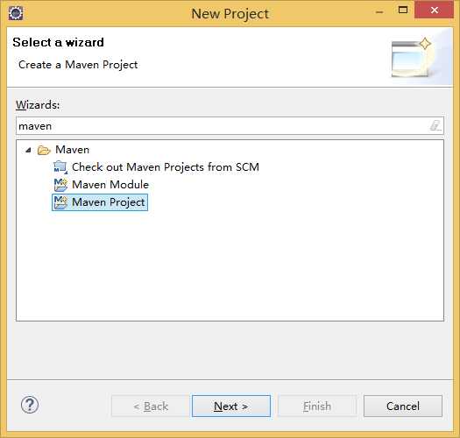Click the Maven Module wizard icon
Image resolution: width=460 pixels, height=438 pixels.
[x=60, y=185]
